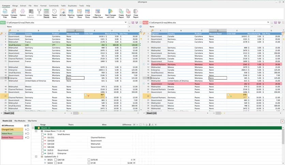This screenshot has height=165, width=285.
Task: Click left pane Sheet1 [12] sheet tab
Action: click(9, 113)
